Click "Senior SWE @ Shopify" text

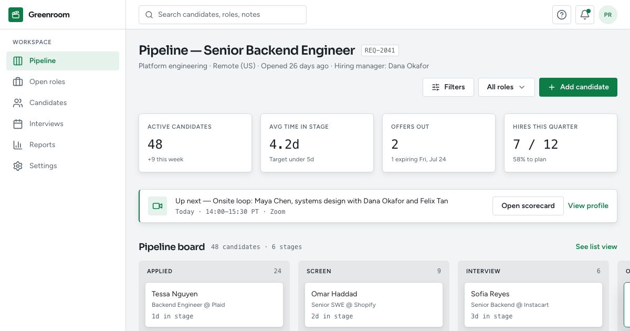tap(343, 305)
